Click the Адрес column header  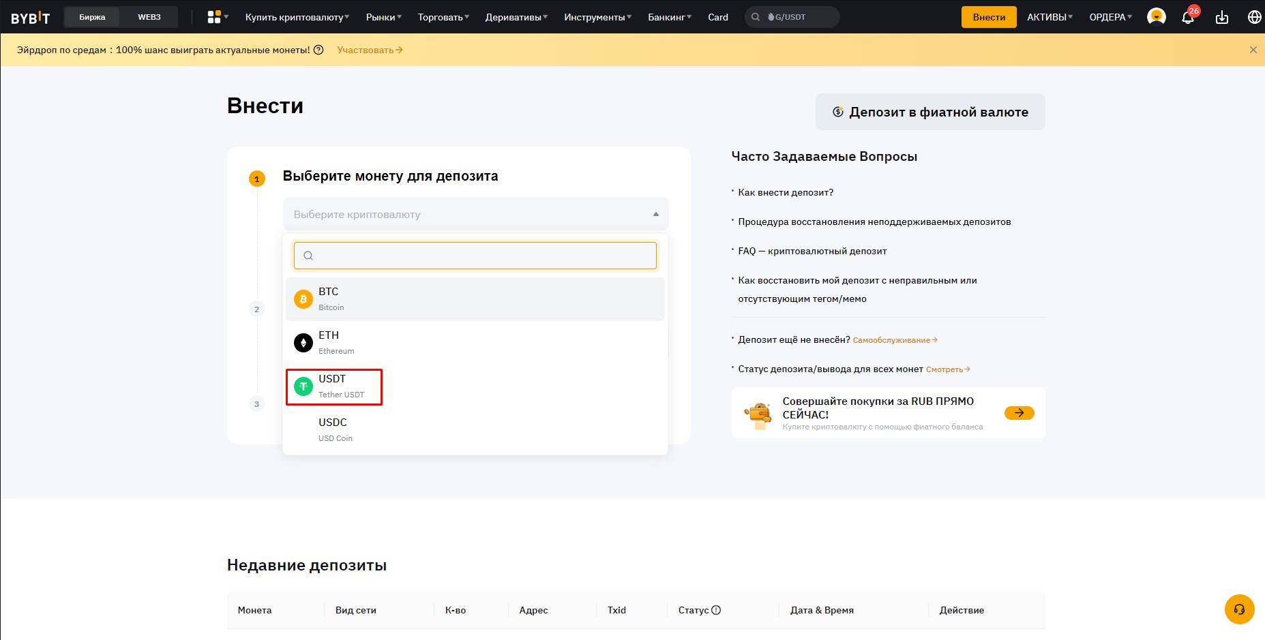533,610
